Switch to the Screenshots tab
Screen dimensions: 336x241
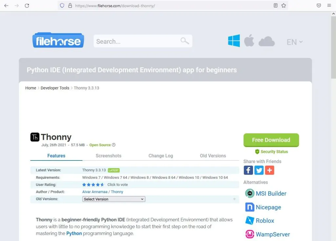point(108,156)
